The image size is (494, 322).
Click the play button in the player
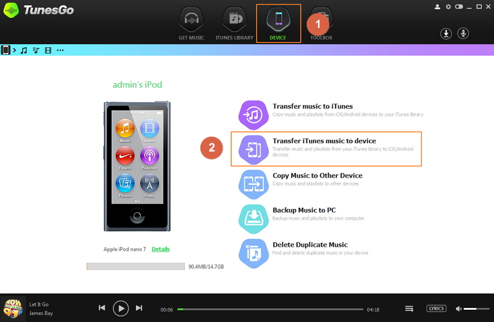coord(120,308)
